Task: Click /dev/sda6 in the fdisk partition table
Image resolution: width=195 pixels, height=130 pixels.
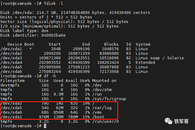Action: 11,72
